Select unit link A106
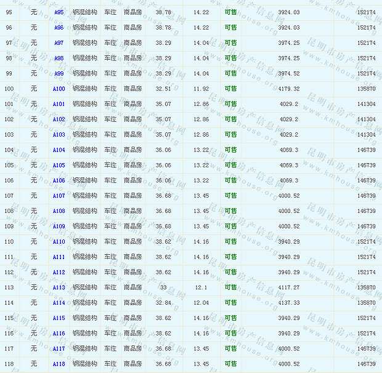Viewport: 382px width, 373px height. click(59, 181)
